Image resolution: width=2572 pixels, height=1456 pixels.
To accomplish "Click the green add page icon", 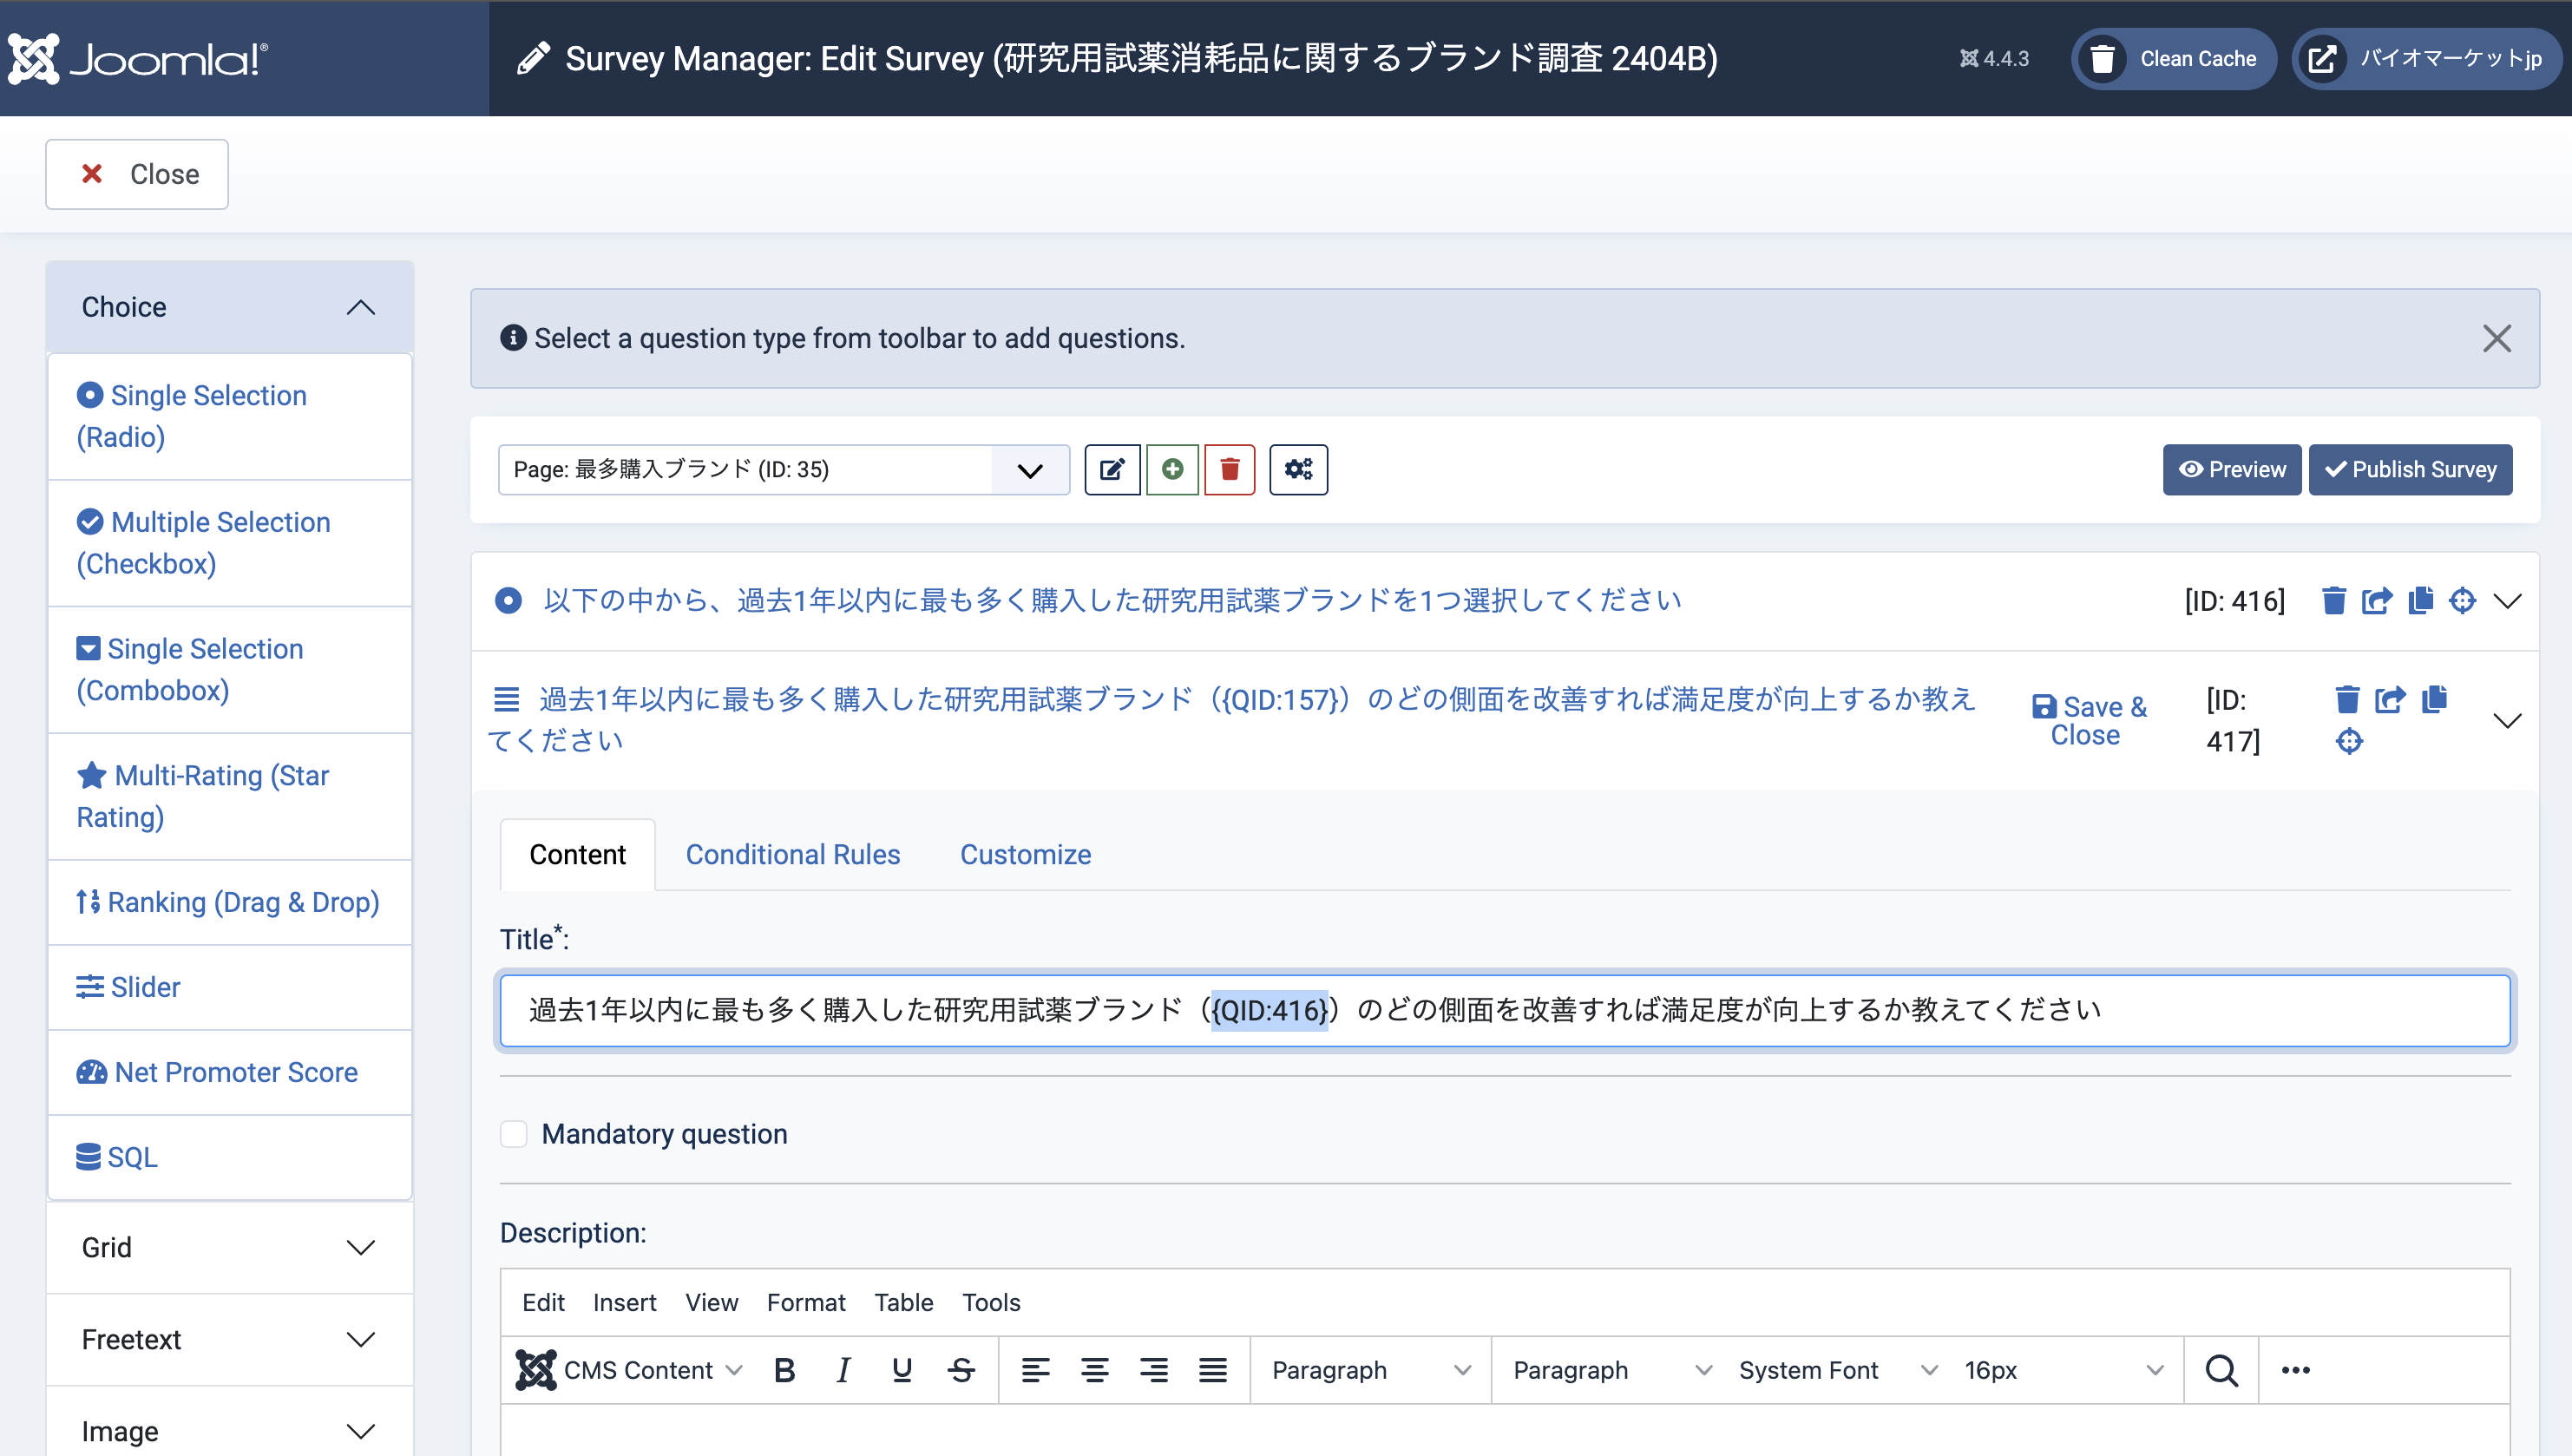I will (x=1172, y=470).
